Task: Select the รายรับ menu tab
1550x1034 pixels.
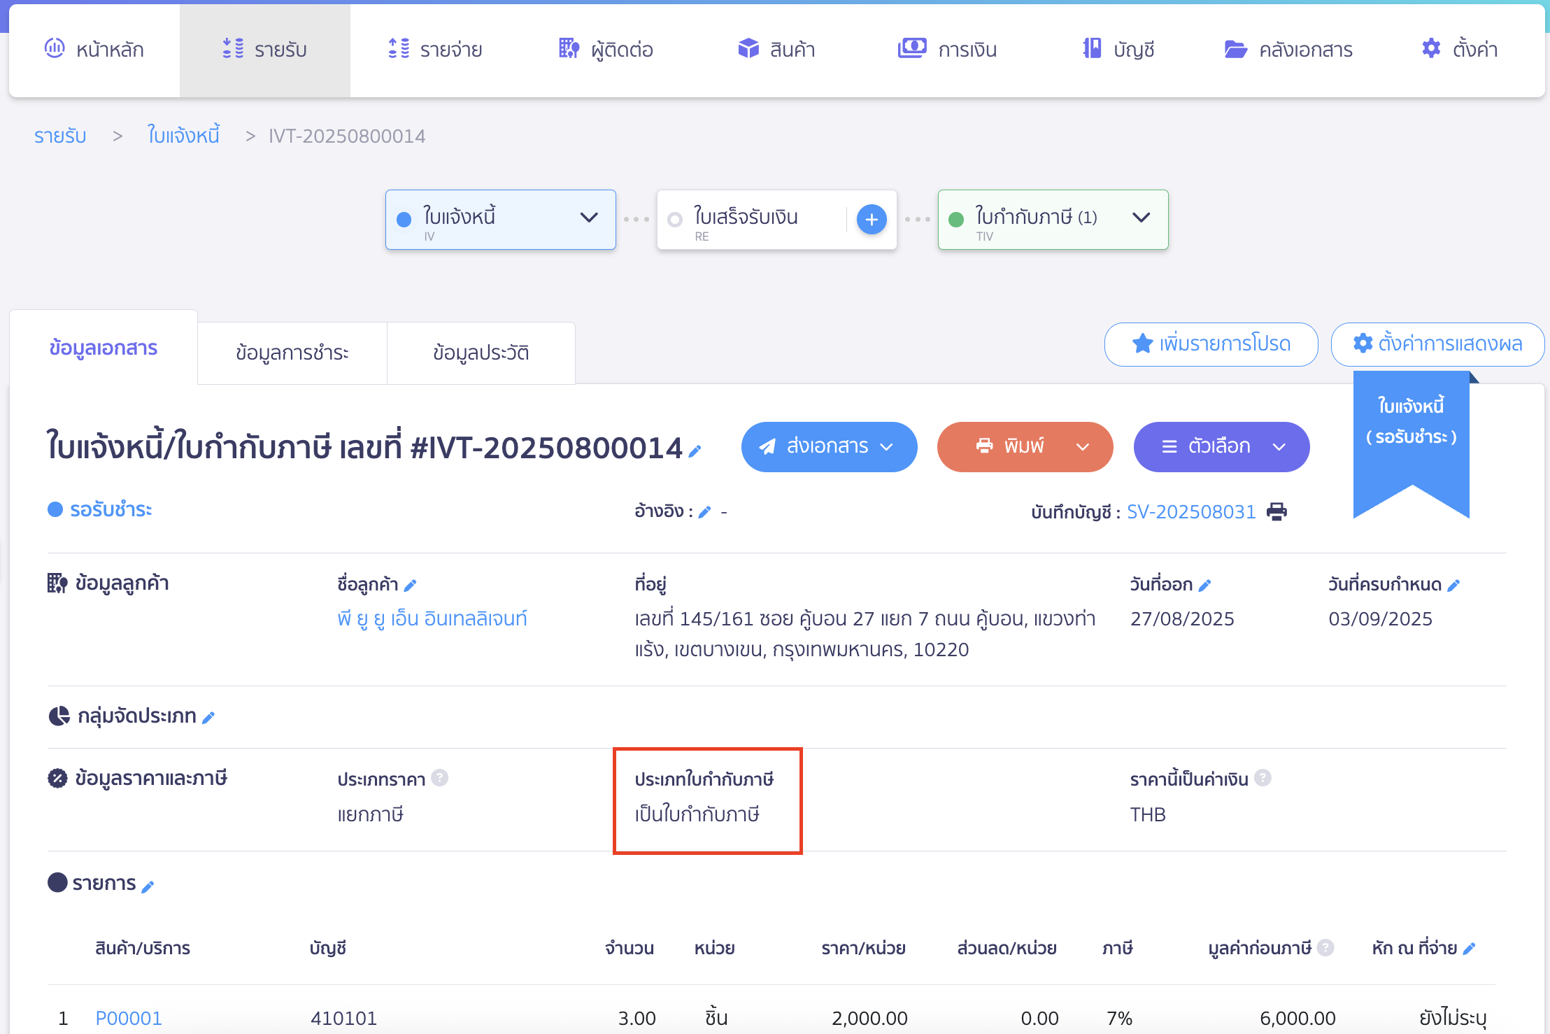Action: pos(265,50)
